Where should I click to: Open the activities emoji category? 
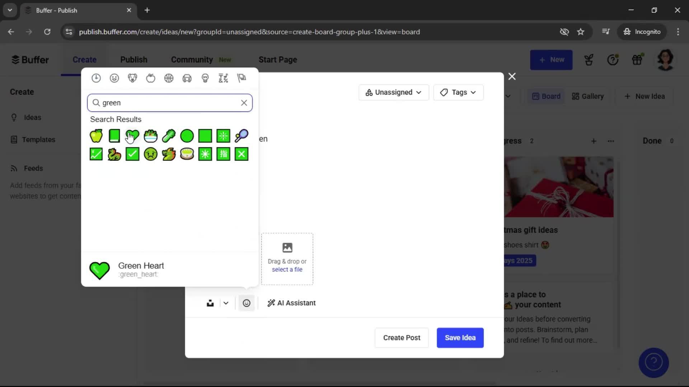[169, 78]
